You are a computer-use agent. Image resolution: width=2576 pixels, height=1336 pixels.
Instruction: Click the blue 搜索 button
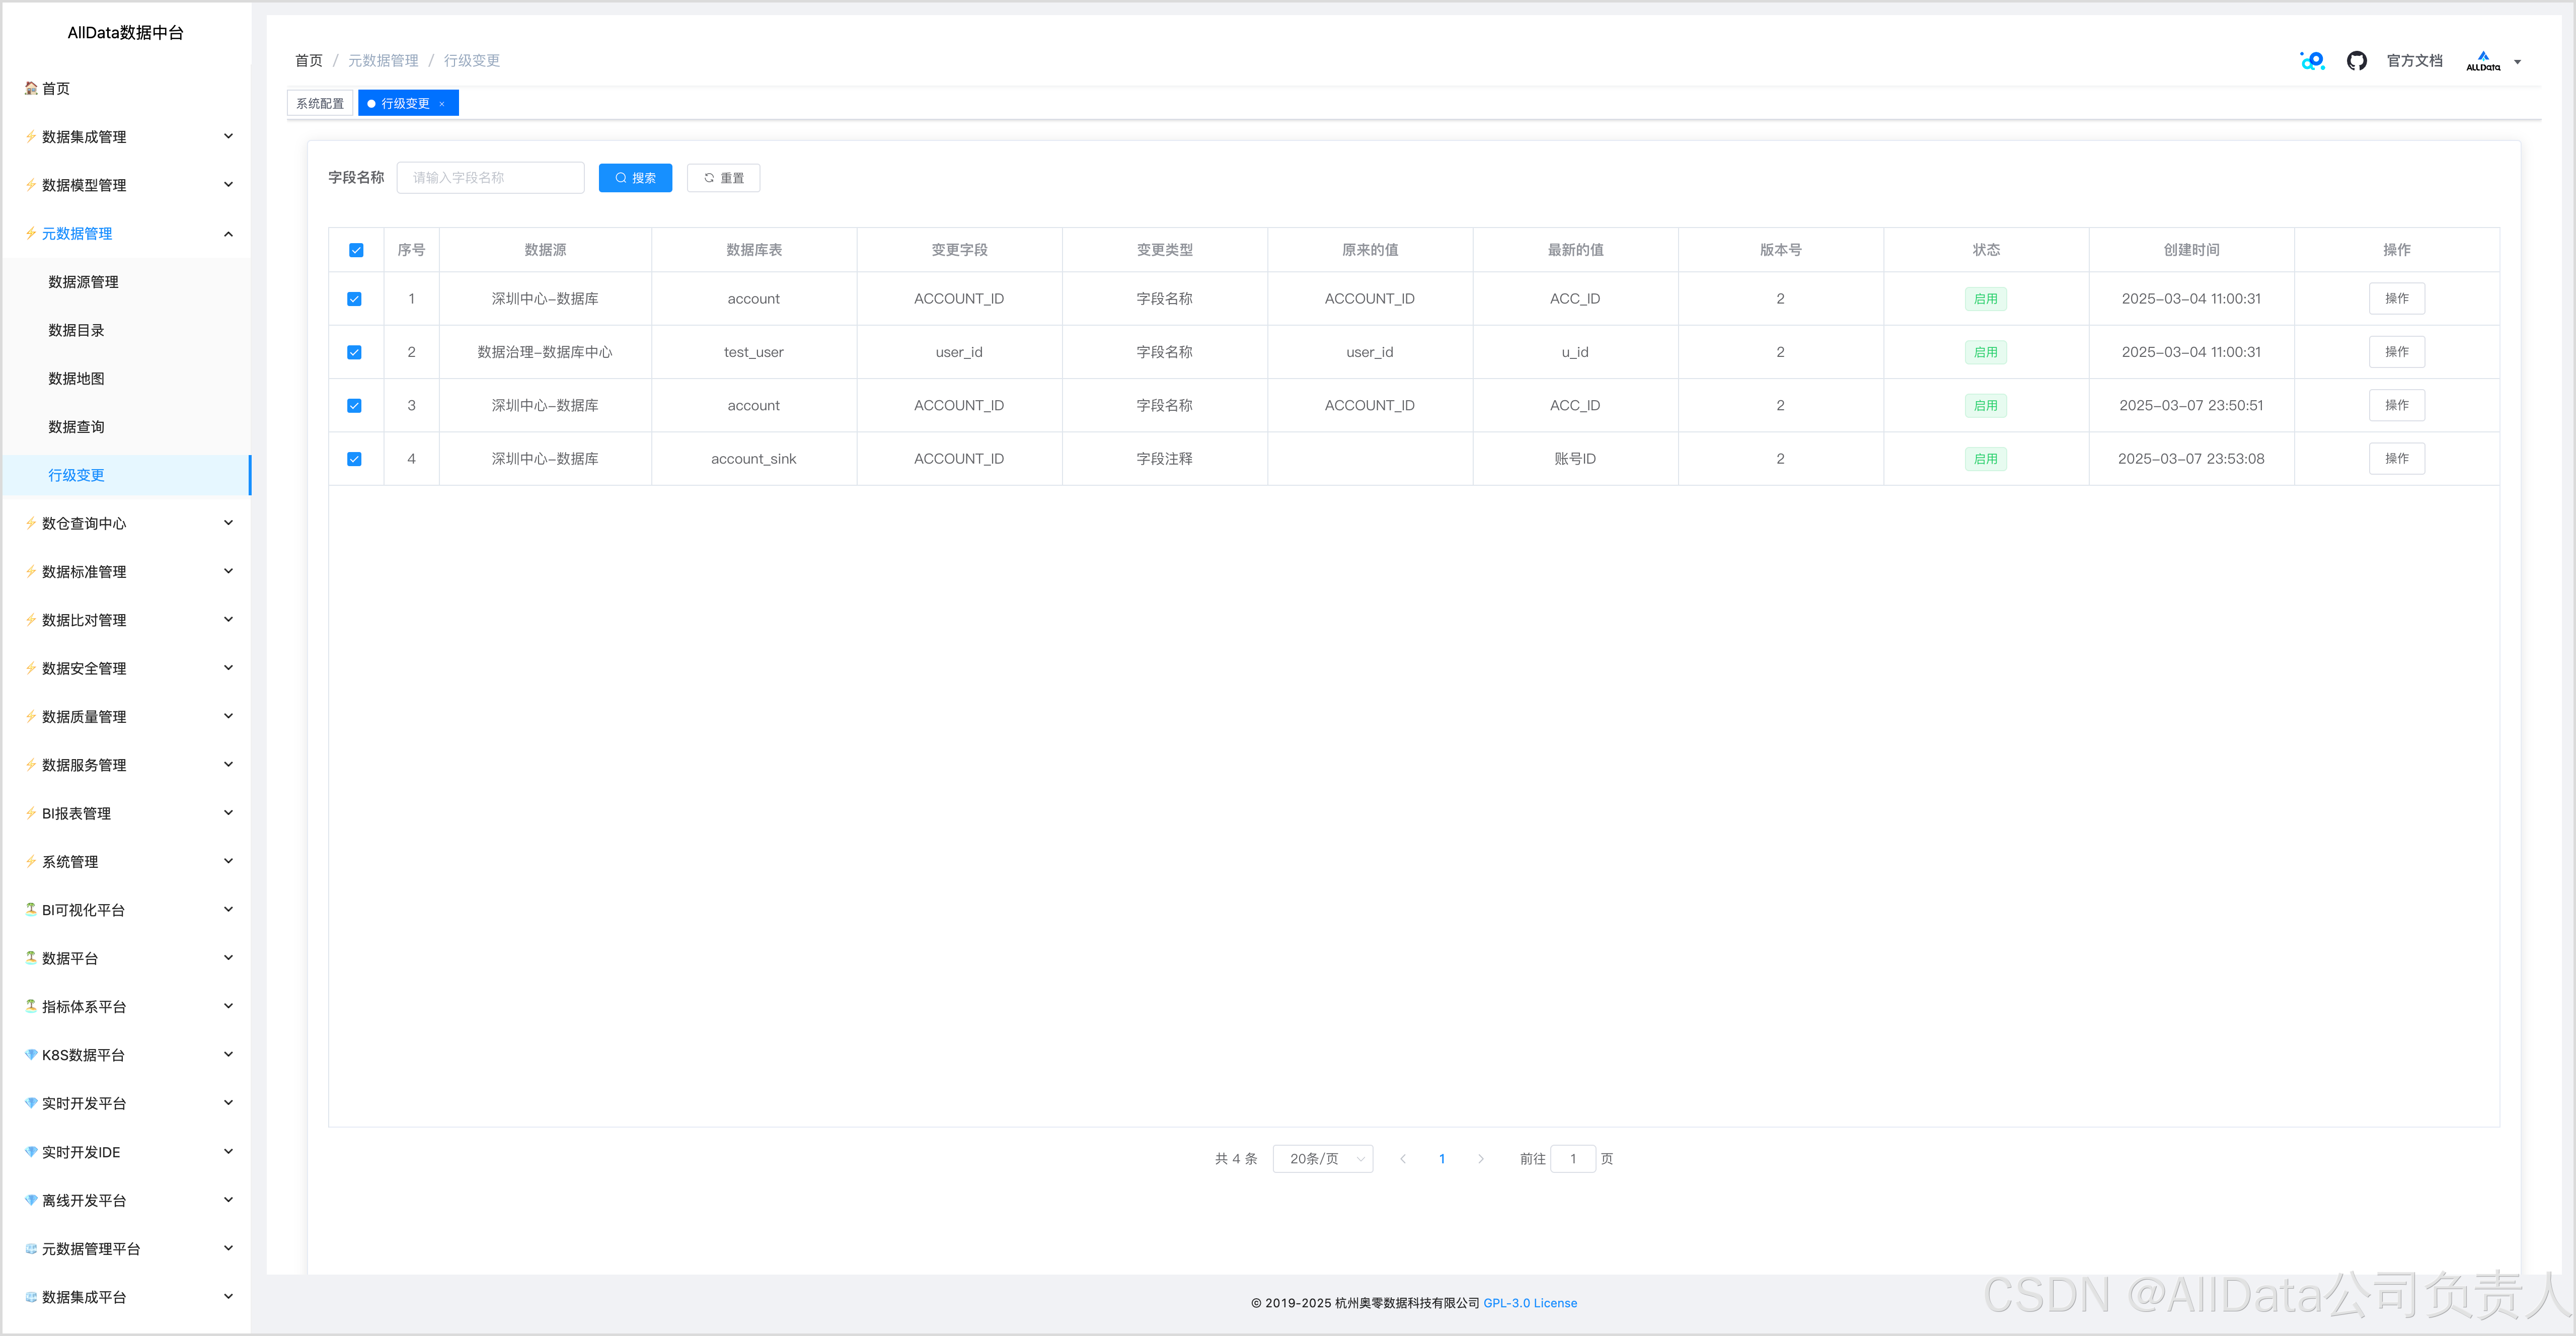point(635,178)
